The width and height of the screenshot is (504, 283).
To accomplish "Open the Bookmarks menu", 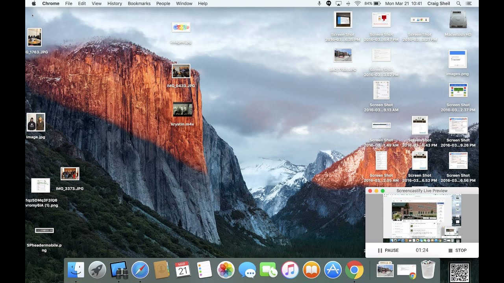I will point(139,4).
